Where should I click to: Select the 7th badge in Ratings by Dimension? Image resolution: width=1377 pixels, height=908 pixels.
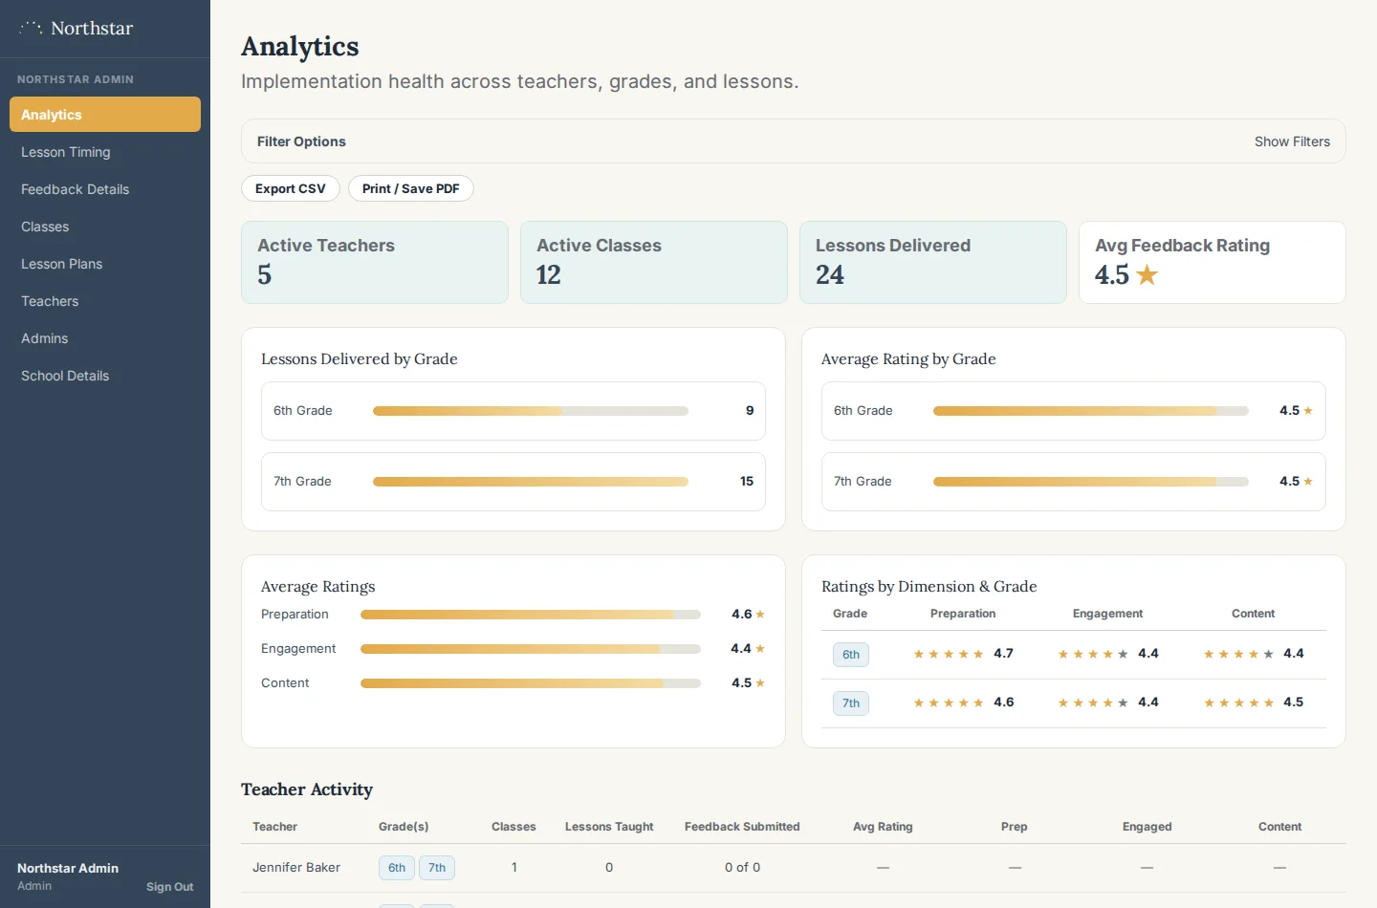coord(851,703)
